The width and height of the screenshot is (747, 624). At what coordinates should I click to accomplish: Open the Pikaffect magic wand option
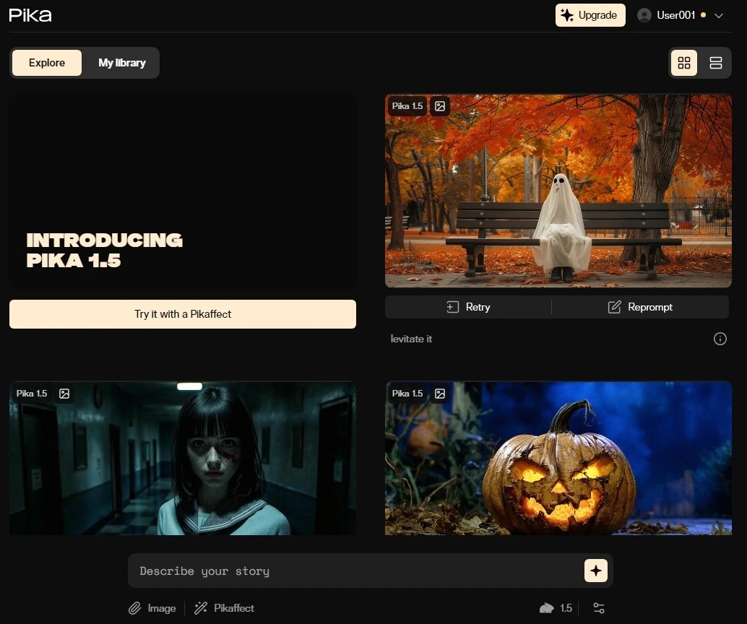[225, 608]
